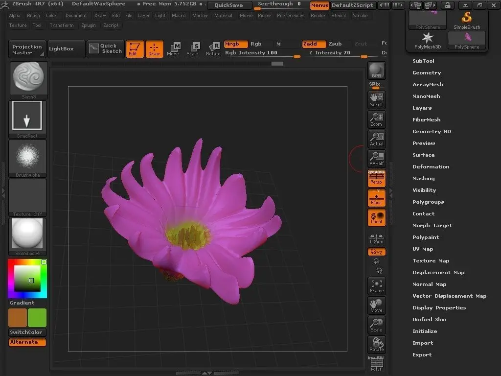
Task: Toggle the XYZ rotation mode
Action: point(376,252)
